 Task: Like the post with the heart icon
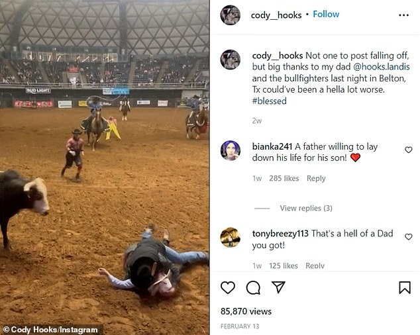click(228, 287)
